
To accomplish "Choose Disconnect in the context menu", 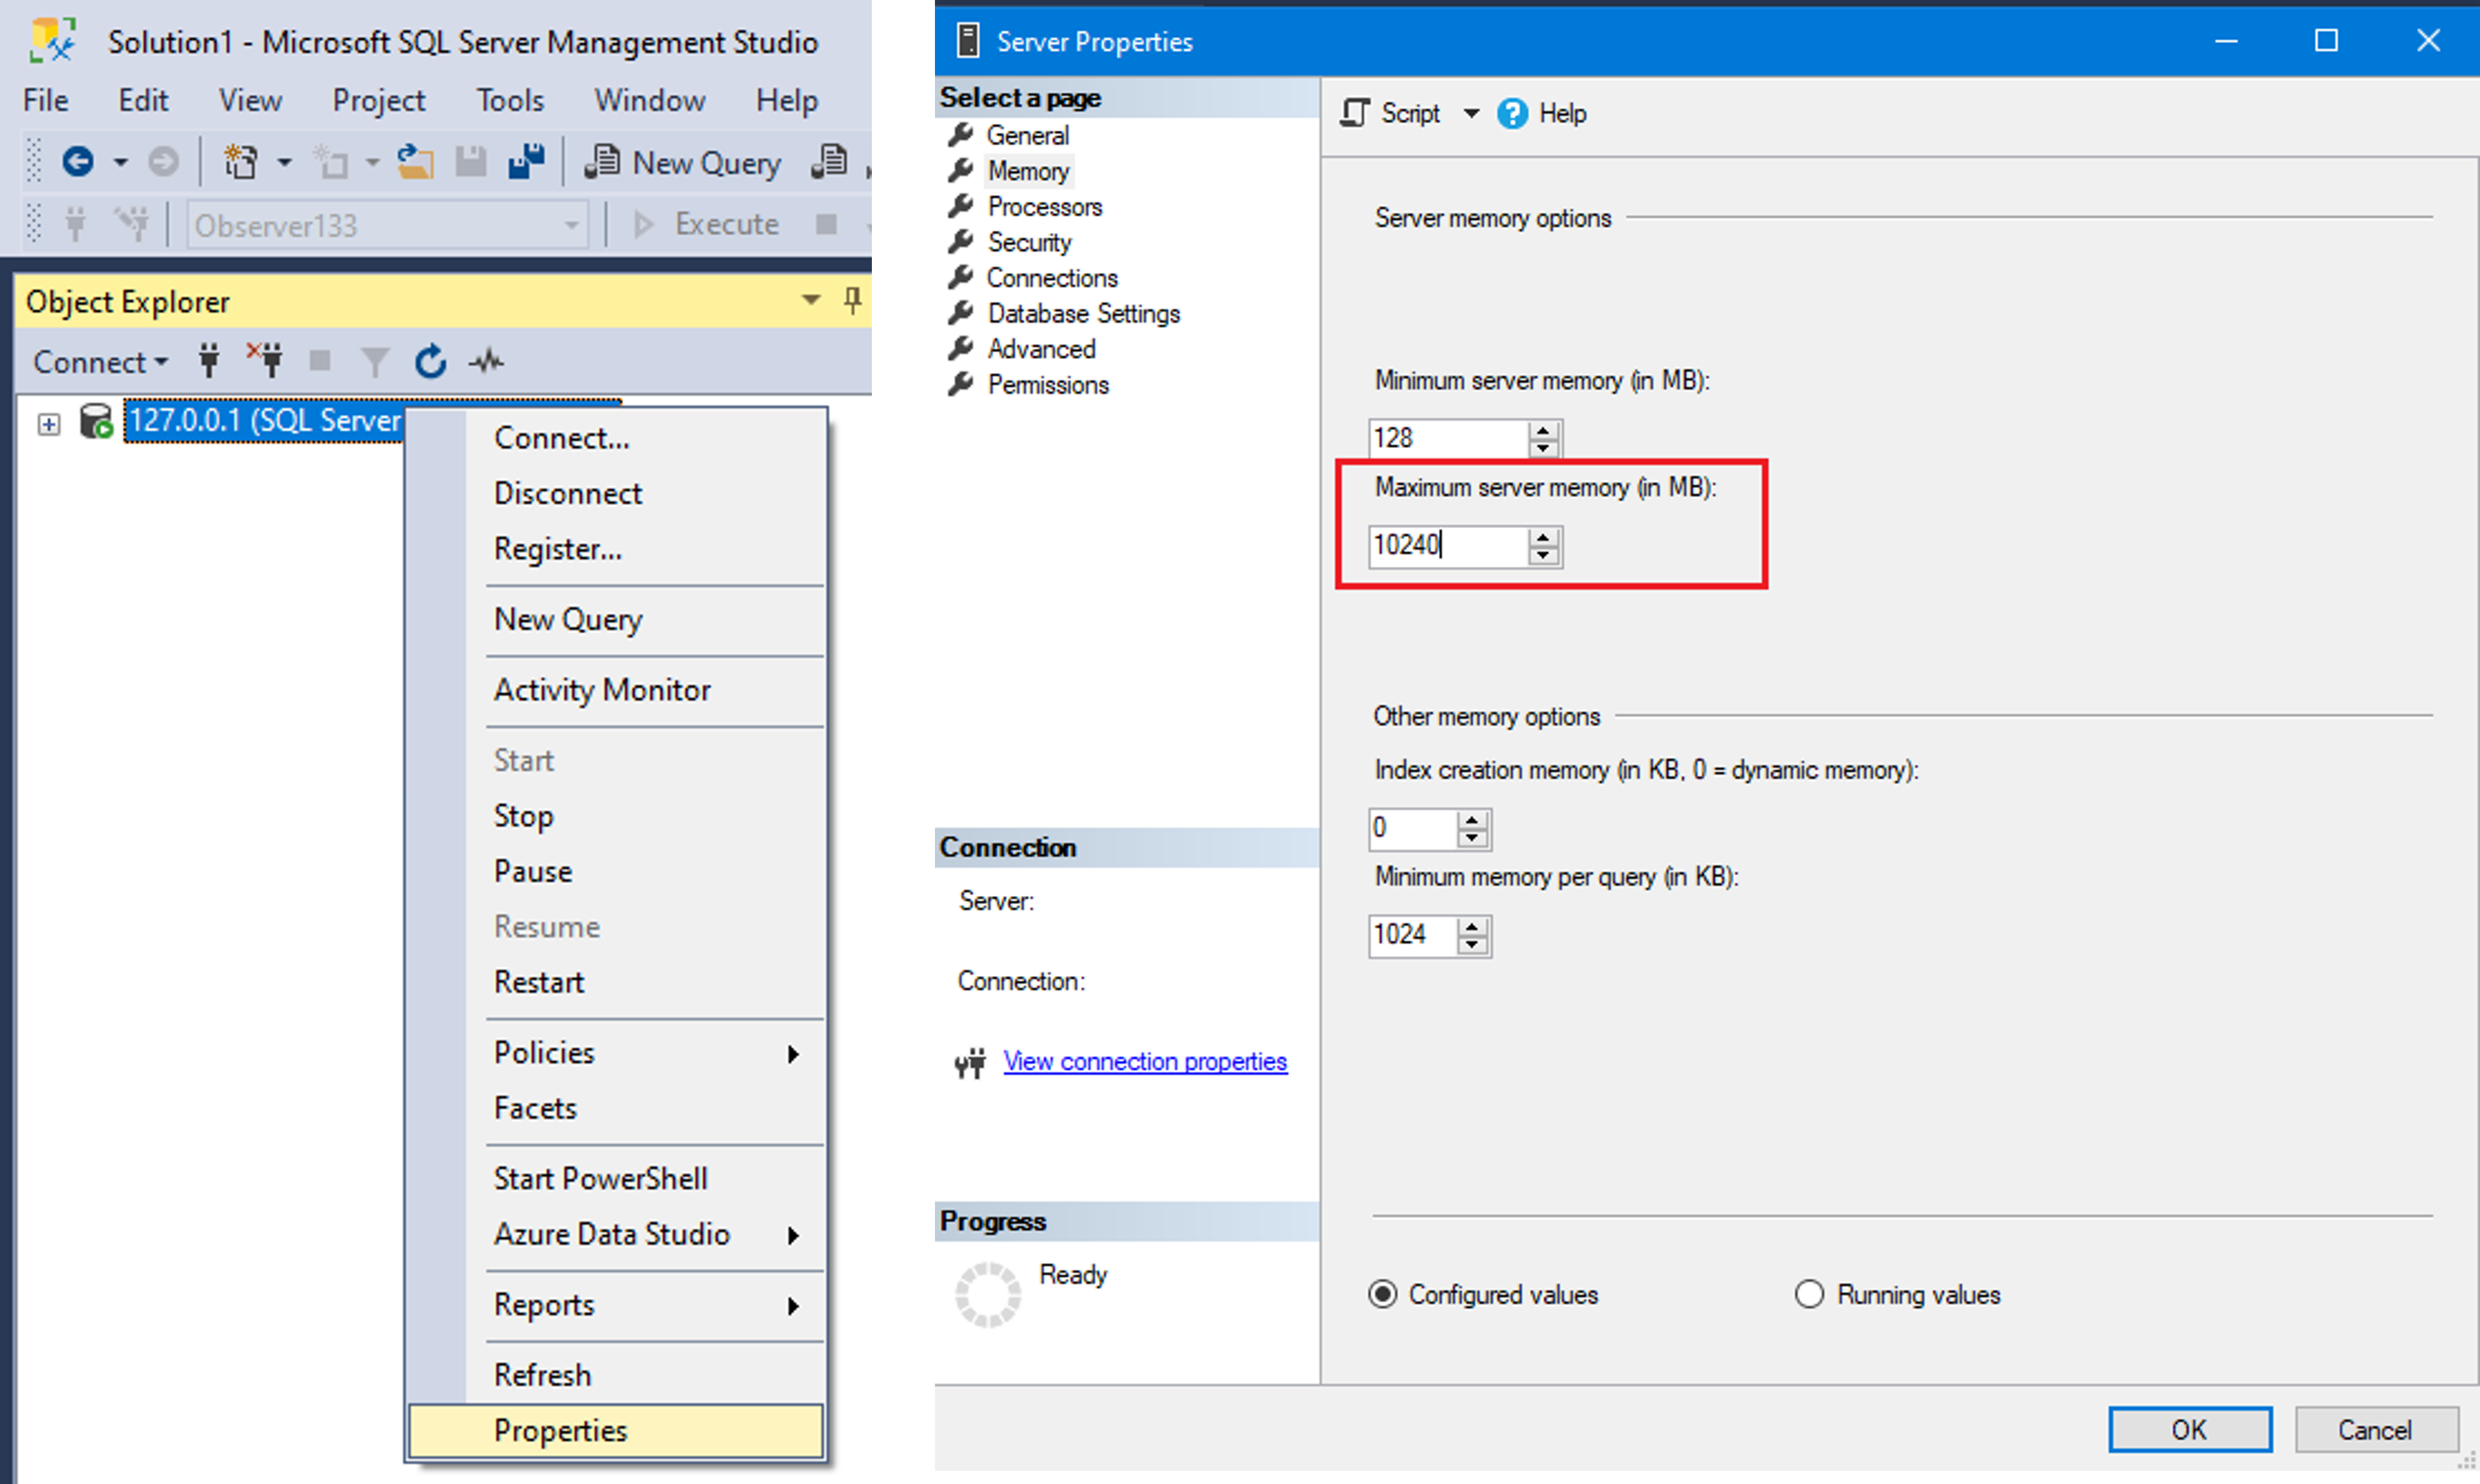I will click(616, 493).
